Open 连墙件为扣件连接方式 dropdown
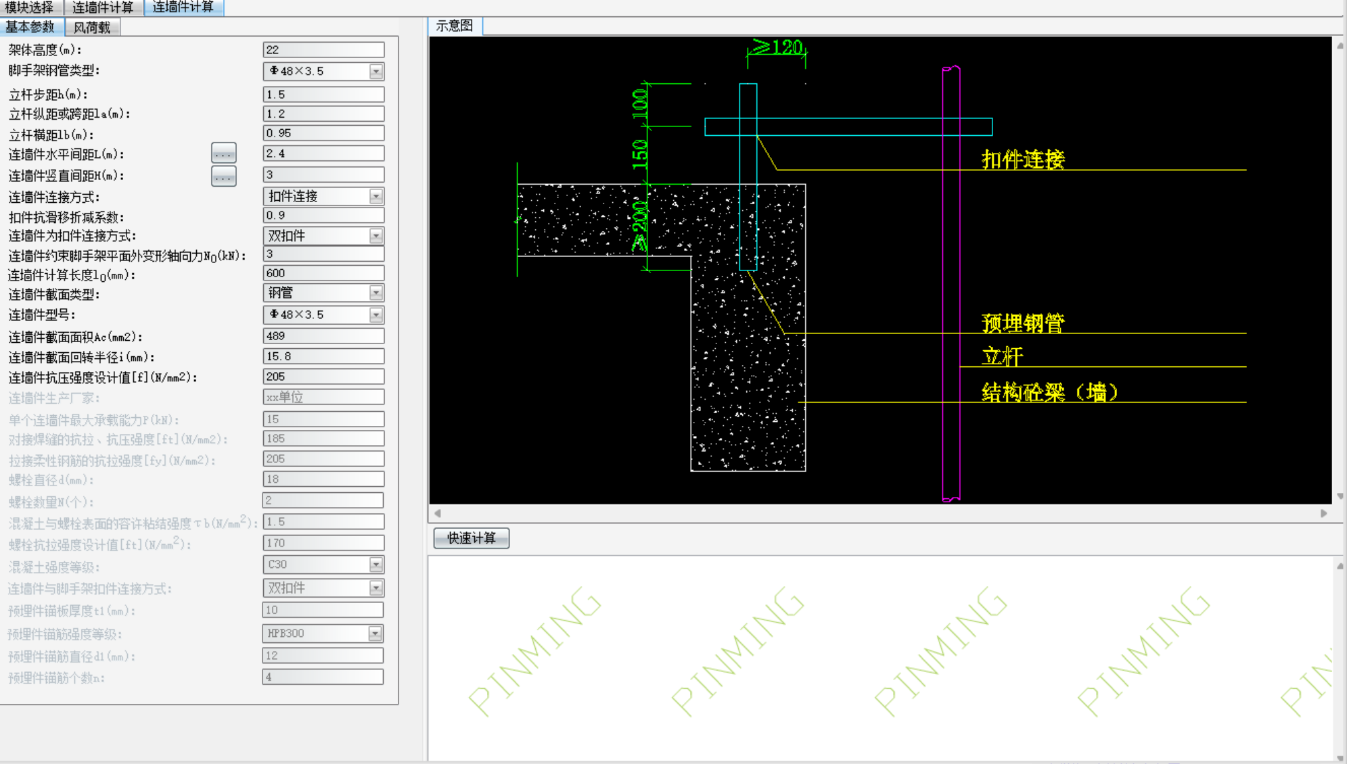 376,236
